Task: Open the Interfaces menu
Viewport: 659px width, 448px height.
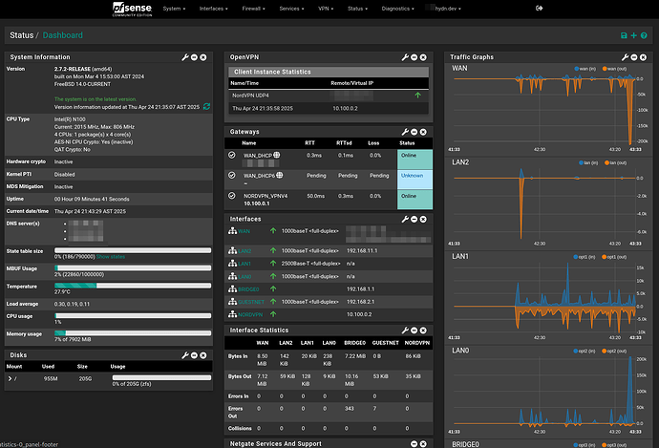Action: pyautogui.click(x=214, y=9)
